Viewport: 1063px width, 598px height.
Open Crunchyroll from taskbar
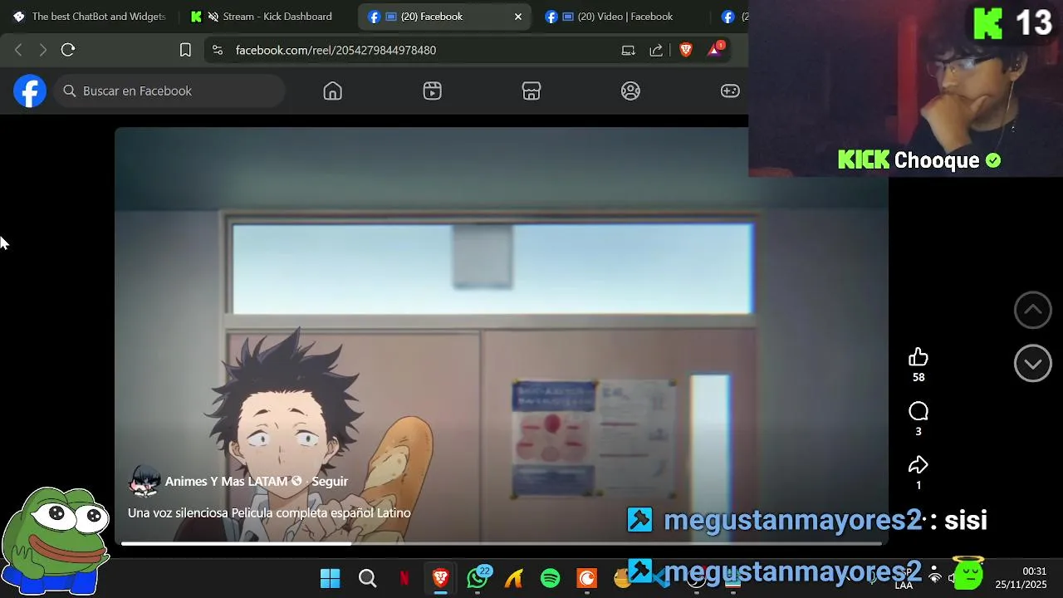coord(587,578)
